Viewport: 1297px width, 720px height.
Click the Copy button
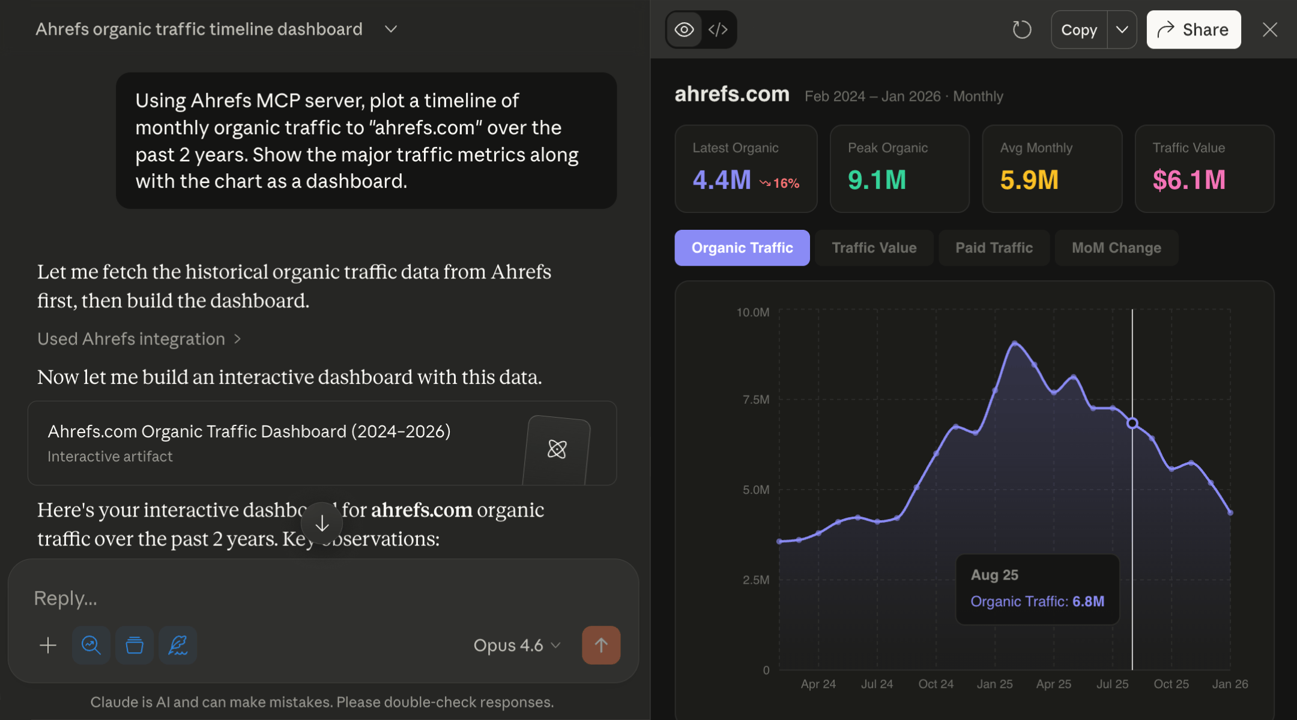[x=1079, y=29]
